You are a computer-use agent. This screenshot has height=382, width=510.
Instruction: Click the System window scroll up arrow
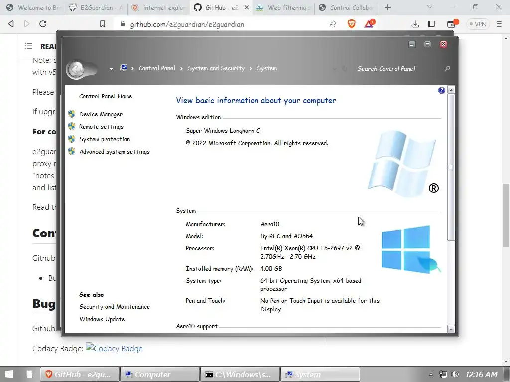tap(451, 90)
